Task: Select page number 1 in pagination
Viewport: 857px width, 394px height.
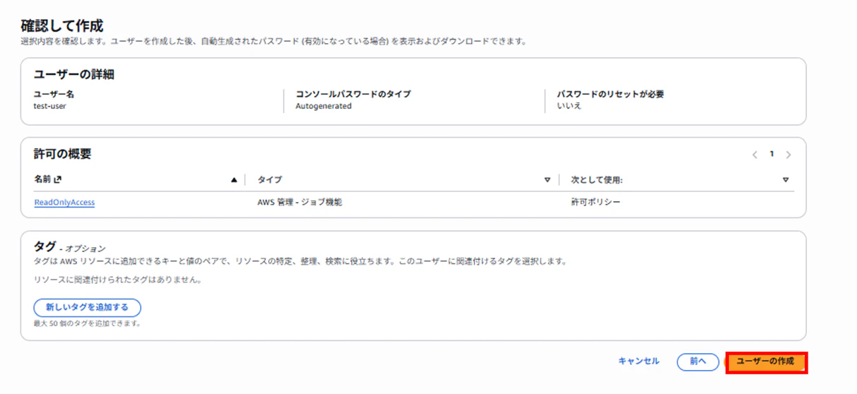Action: click(x=772, y=154)
